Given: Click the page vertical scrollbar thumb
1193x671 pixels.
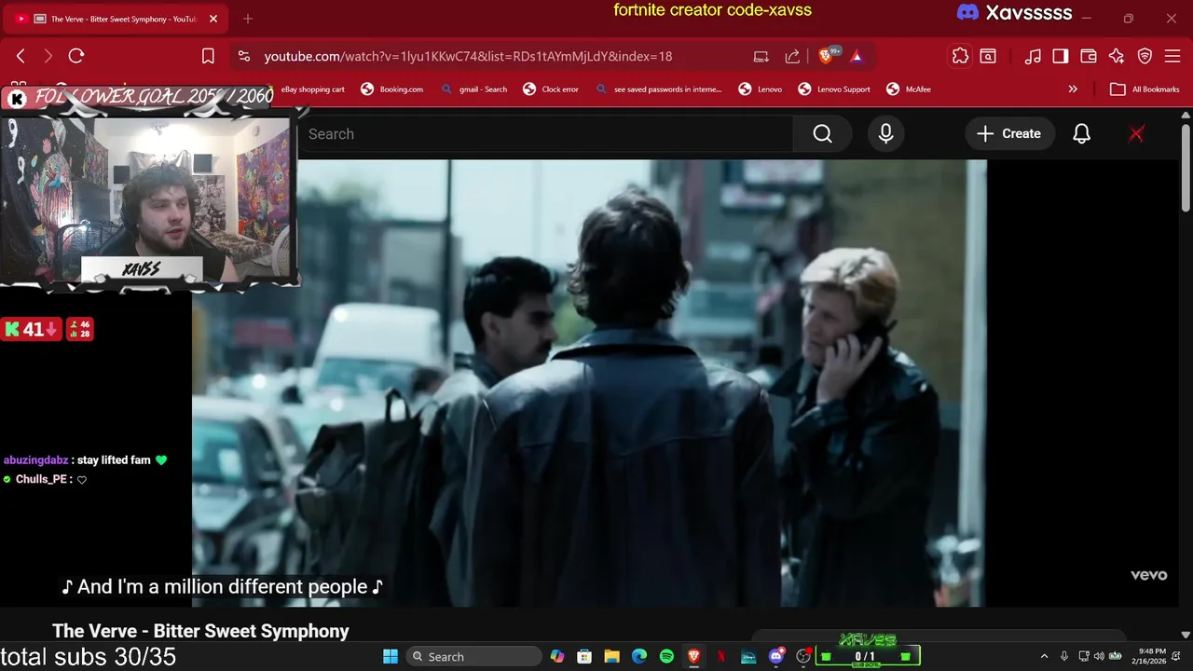Looking at the screenshot, I should click(1186, 168).
